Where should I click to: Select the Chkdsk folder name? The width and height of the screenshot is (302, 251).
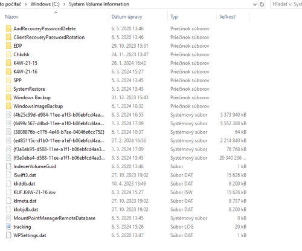click(22, 54)
